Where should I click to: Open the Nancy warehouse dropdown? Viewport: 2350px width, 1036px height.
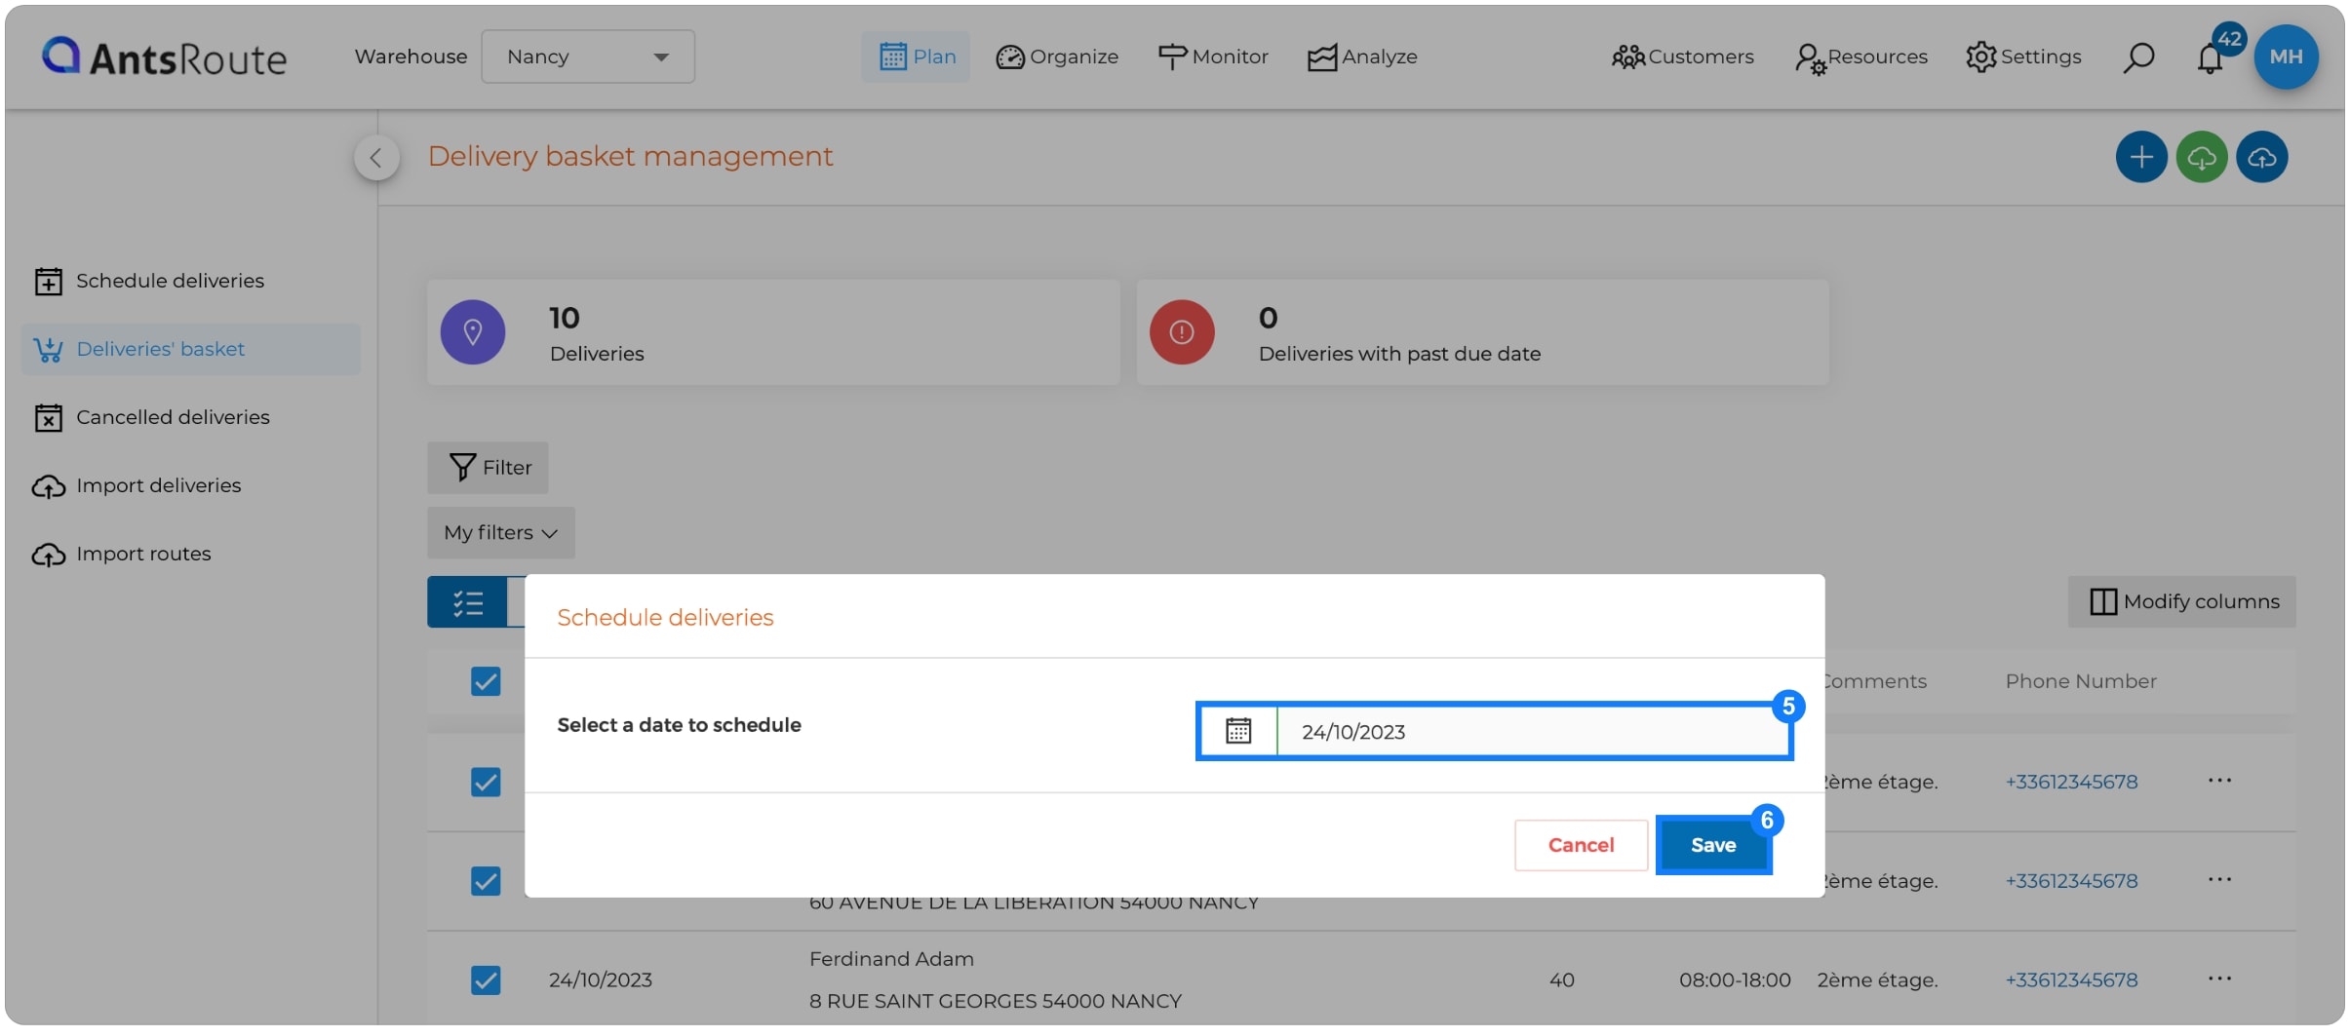(x=586, y=57)
